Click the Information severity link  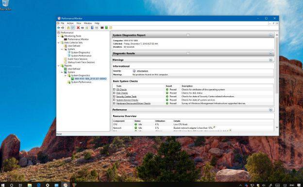pos(142,71)
